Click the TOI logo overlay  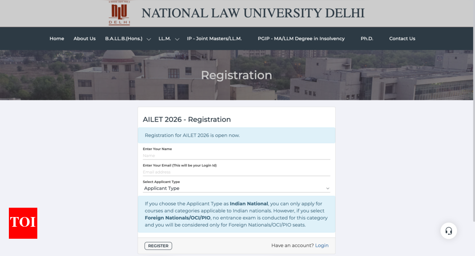tap(23, 223)
